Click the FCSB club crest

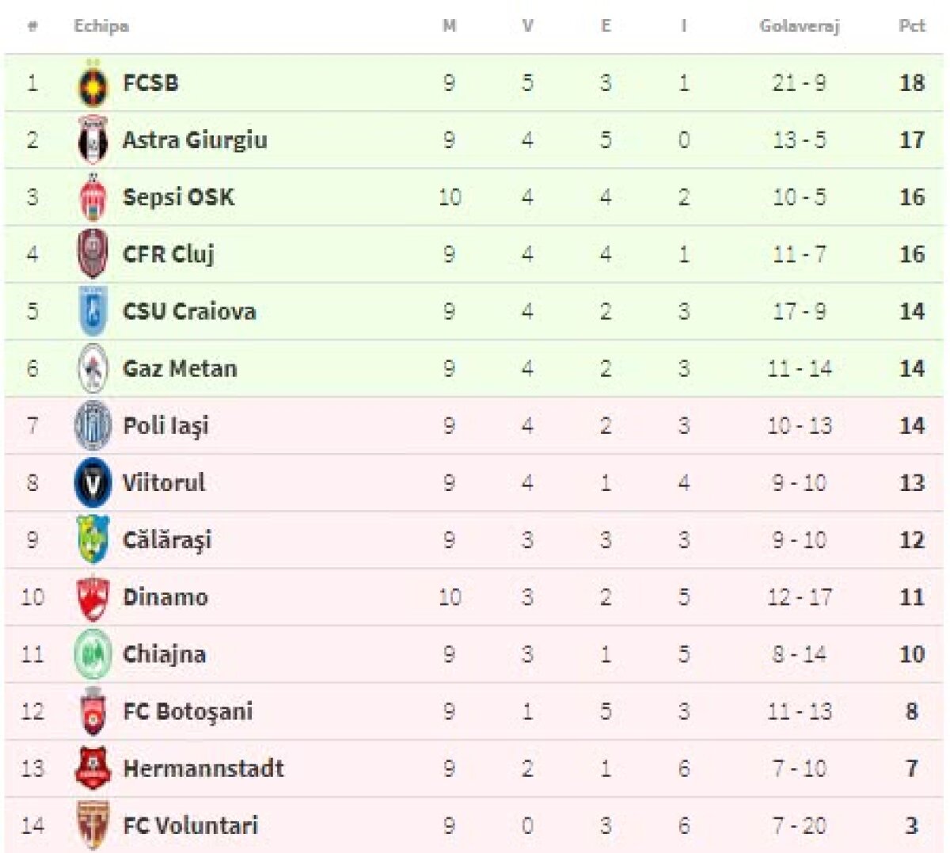(x=93, y=84)
